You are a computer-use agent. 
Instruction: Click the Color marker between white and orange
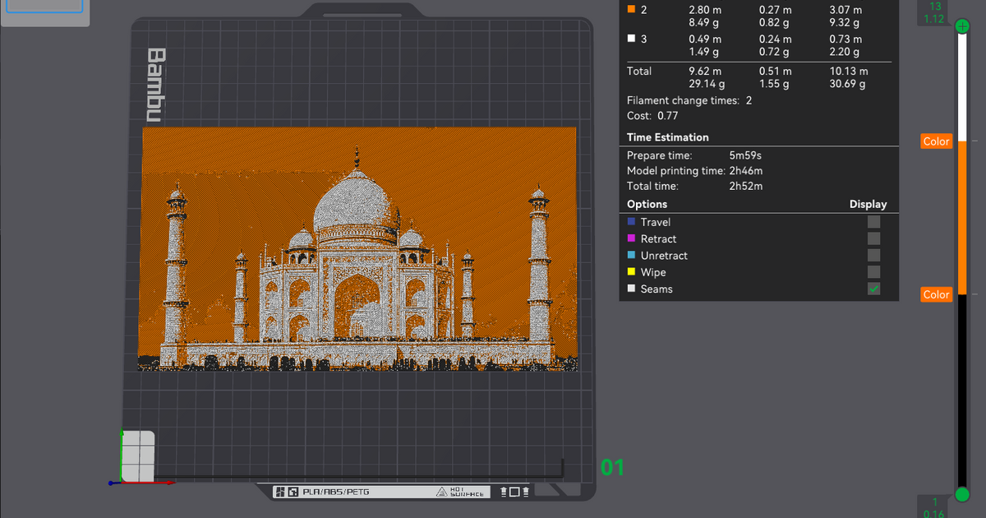click(x=936, y=141)
